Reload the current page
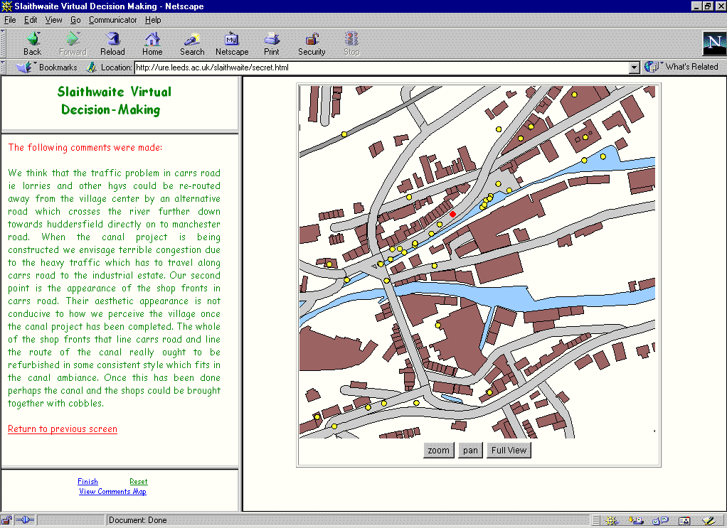Screen dimensions: 727x528 112,44
